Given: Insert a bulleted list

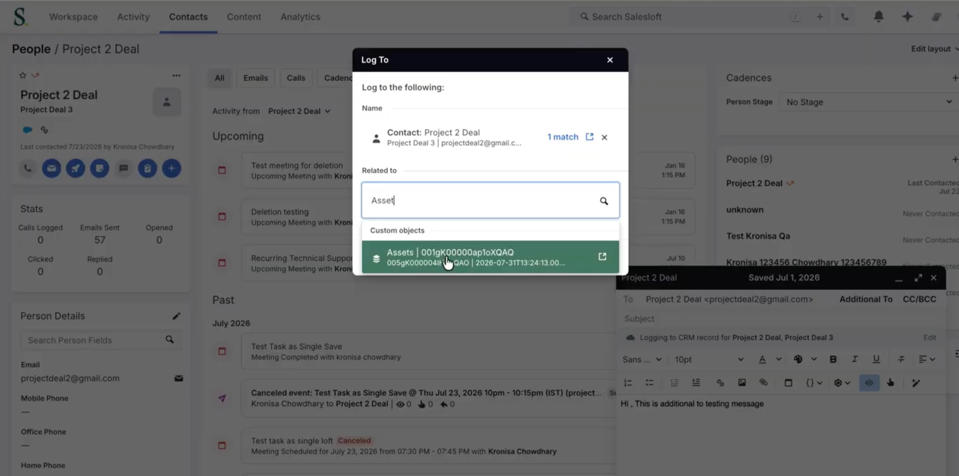Looking at the screenshot, I should click(650, 383).
